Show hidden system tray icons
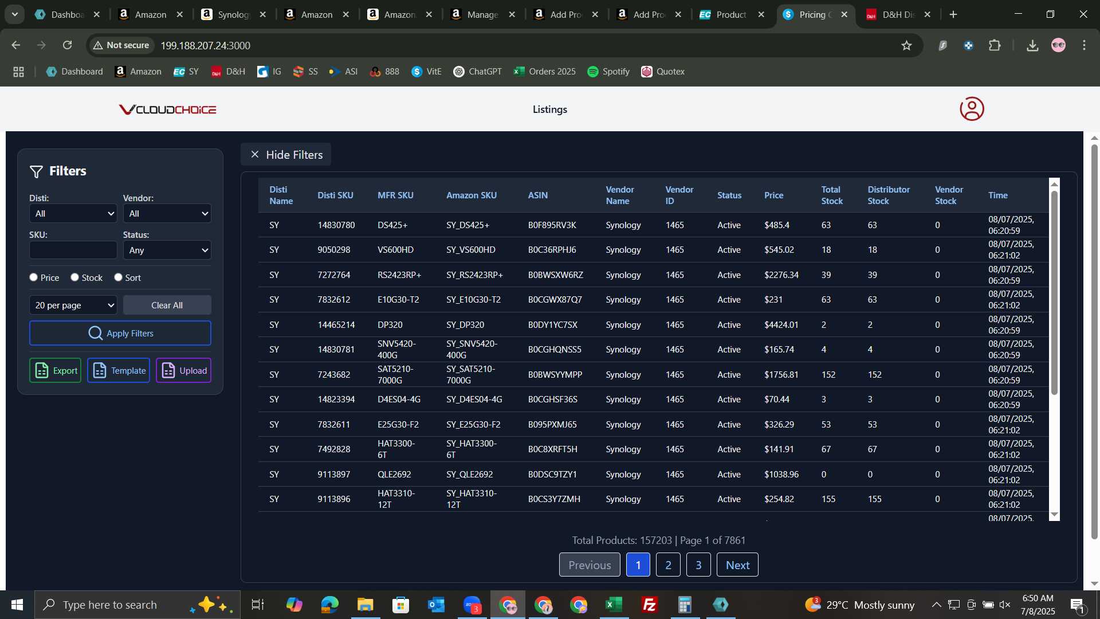The height and width of the screenshot is (619, 1100). [x=936, y=605]
